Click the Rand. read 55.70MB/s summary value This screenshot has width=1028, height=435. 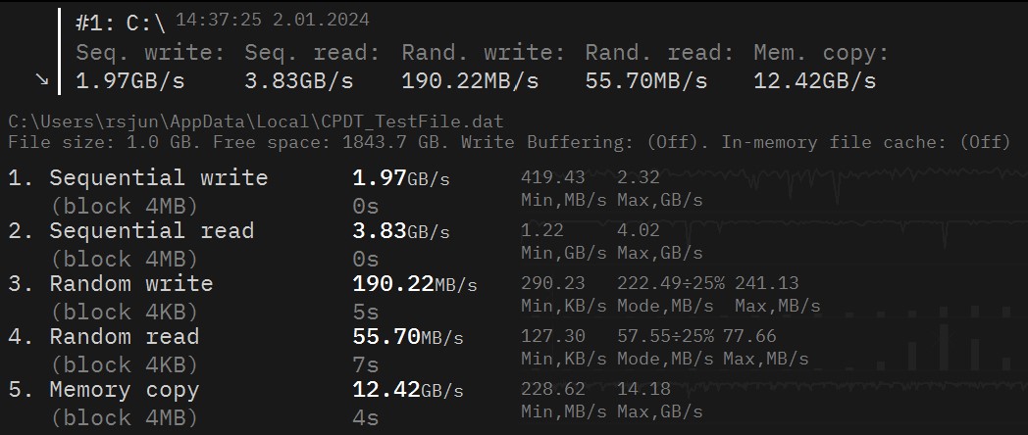[645, 80]
